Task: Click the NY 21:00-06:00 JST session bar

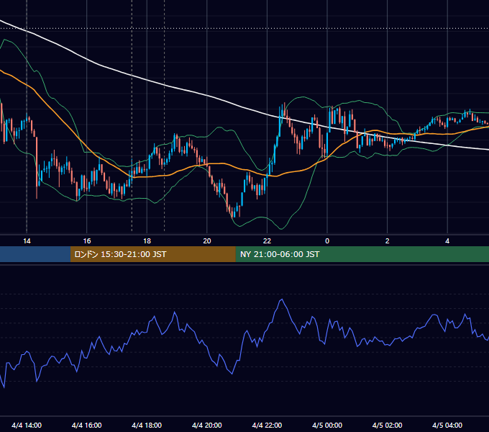Action: point(362,254)
